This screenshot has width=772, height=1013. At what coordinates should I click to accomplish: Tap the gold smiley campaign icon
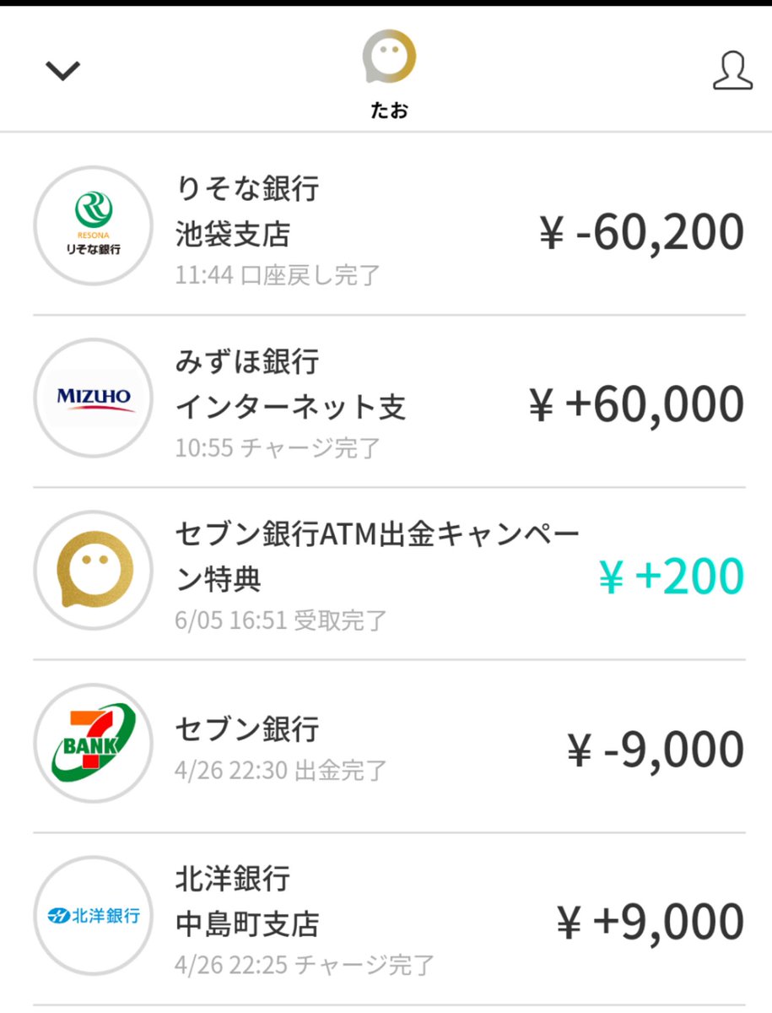point(93,571)
